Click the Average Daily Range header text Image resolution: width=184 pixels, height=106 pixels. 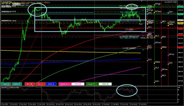point(26,3)
